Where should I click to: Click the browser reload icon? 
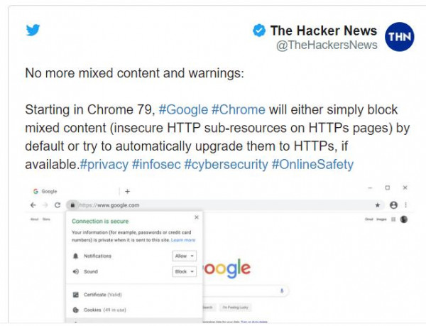click(58, 205)
